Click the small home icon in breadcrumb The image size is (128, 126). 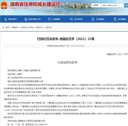click(x=4, y=28)
